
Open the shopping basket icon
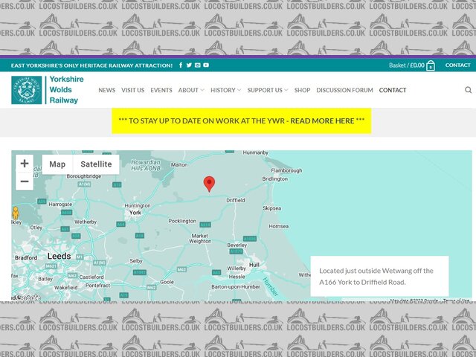[x=431, y=65]
